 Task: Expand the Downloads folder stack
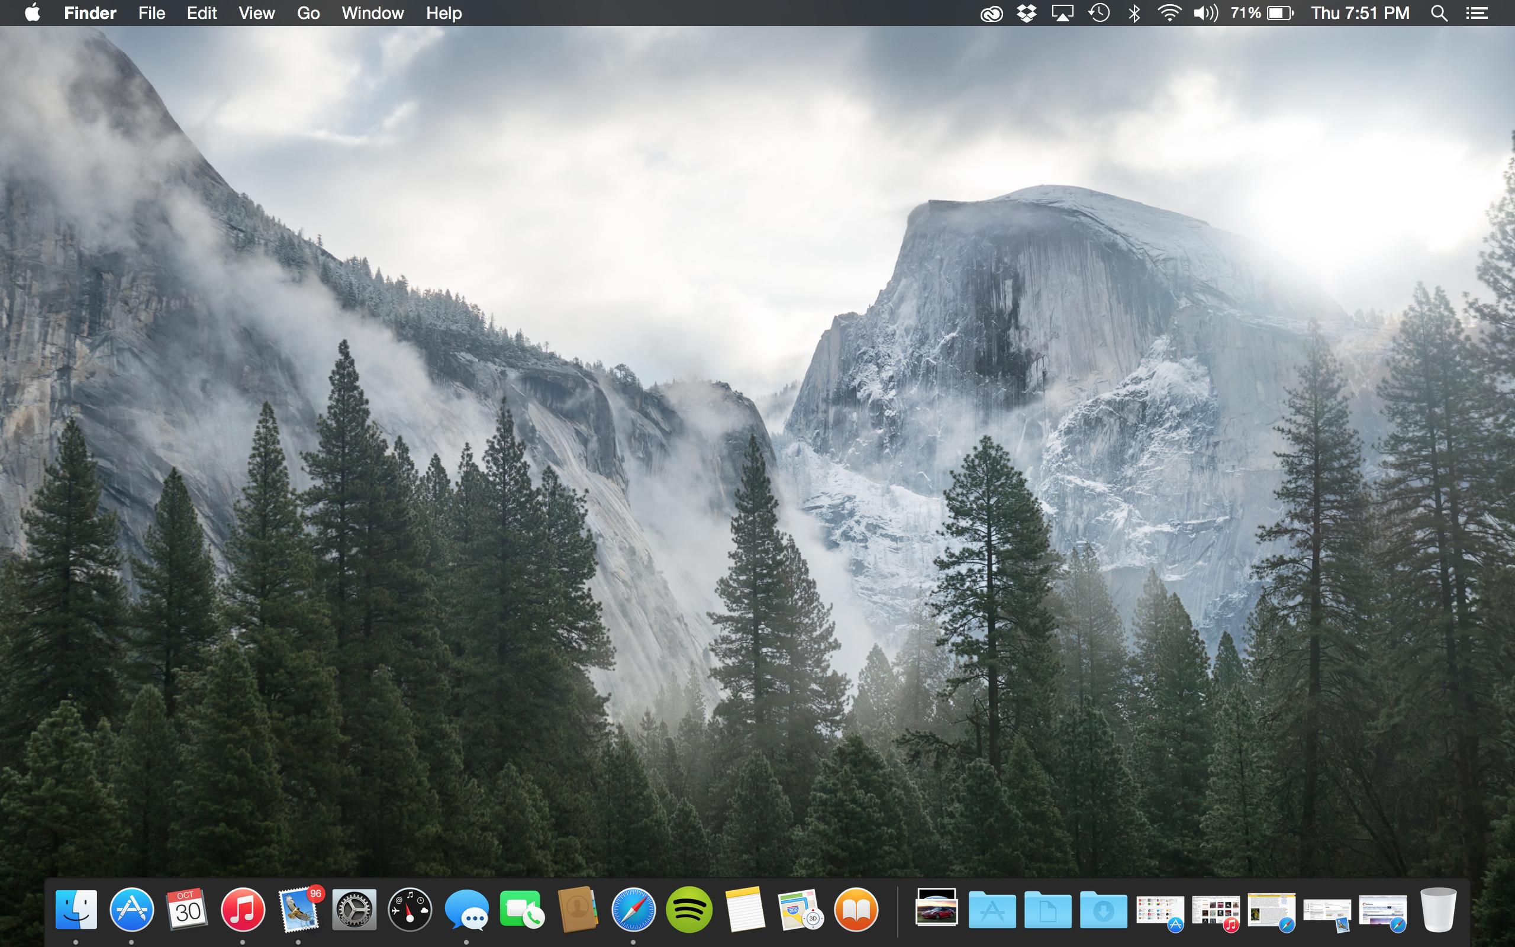pyautogui.click(x=1104, y=910)
